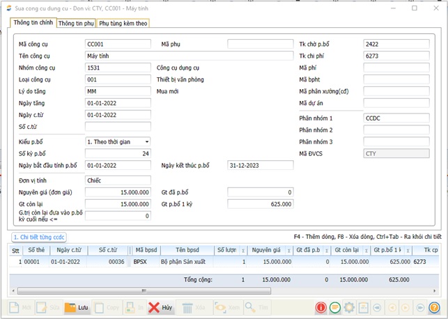Select row 00001 in the detail grid
Screen dimensions: 448x319
[32, 262]
